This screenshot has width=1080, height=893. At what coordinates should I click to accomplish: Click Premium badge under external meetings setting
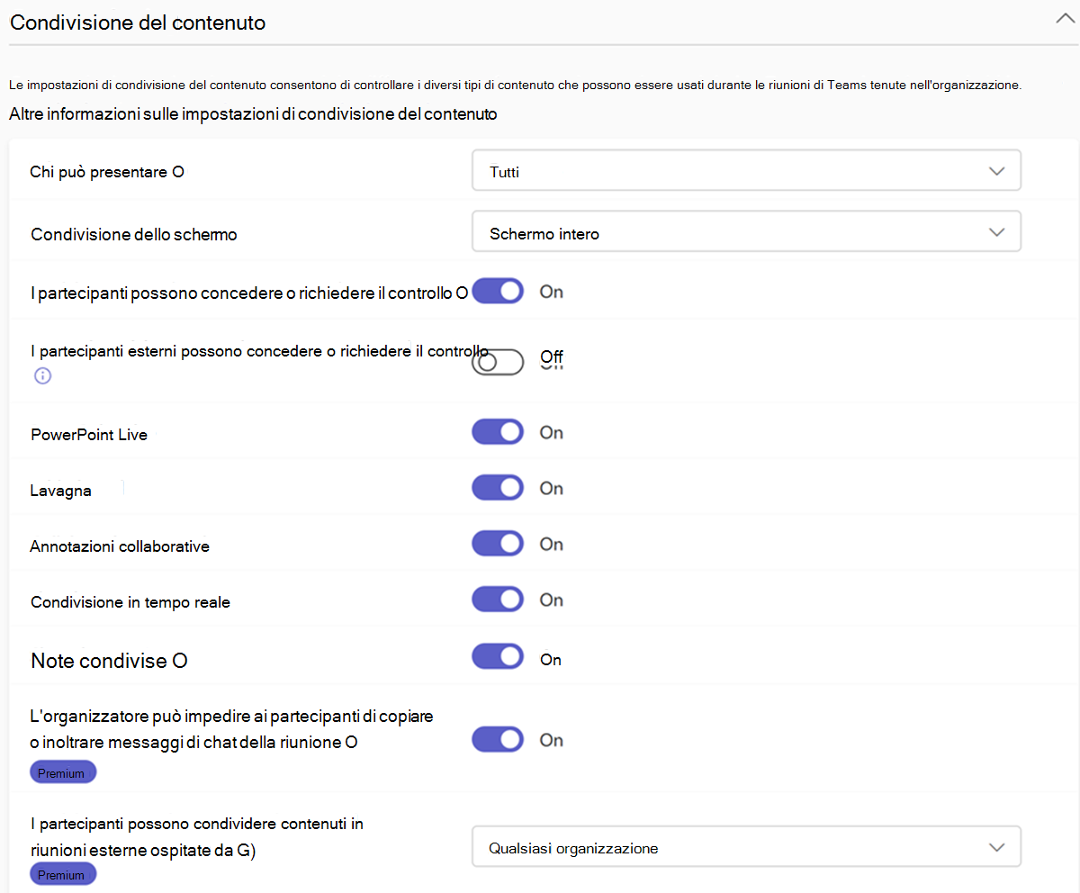coord(63,874)
